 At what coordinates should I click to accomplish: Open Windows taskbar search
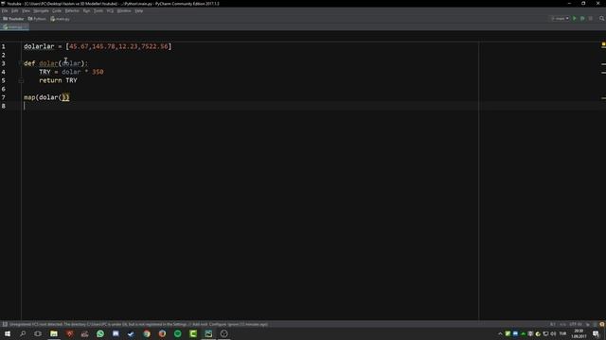[23, 333]
